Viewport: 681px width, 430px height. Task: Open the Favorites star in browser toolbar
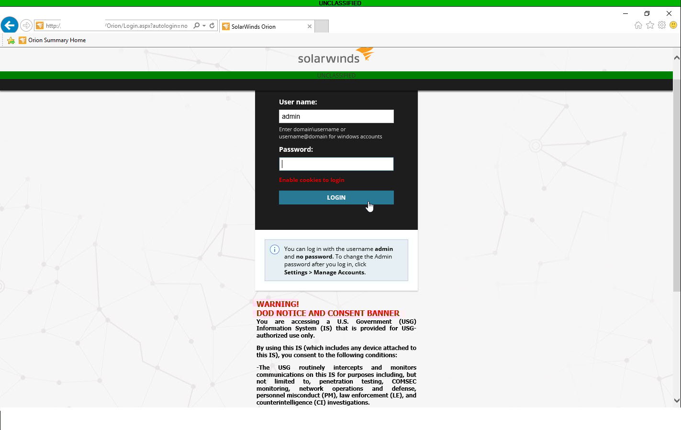650,25
